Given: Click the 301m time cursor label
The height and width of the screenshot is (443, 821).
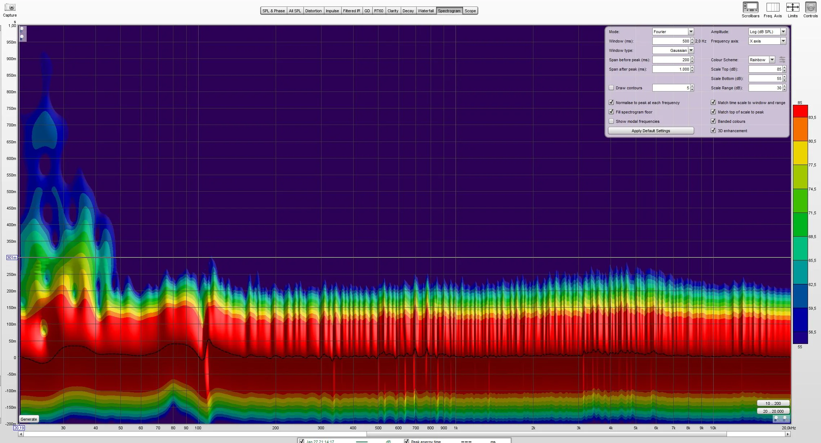Looking at the screenshot, I should 12,258.
